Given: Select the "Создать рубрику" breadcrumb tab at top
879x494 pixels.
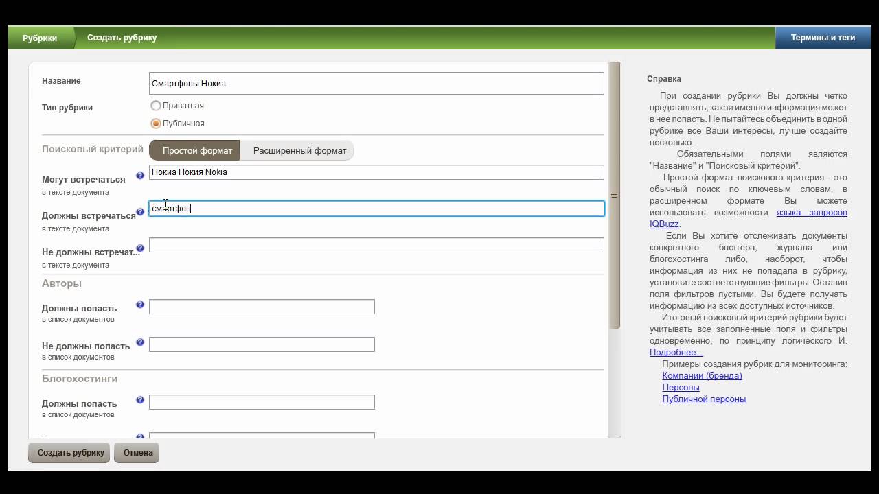Looking at the screenshot, I should [122, 38].
